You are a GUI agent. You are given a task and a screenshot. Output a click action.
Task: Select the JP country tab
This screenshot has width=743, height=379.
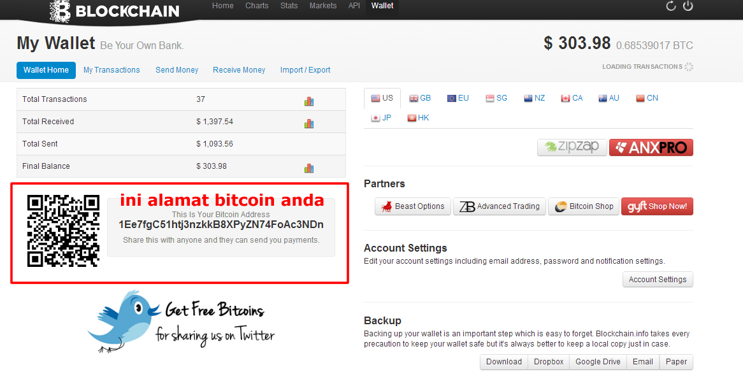pyautogui.click(x=381, y=117)
